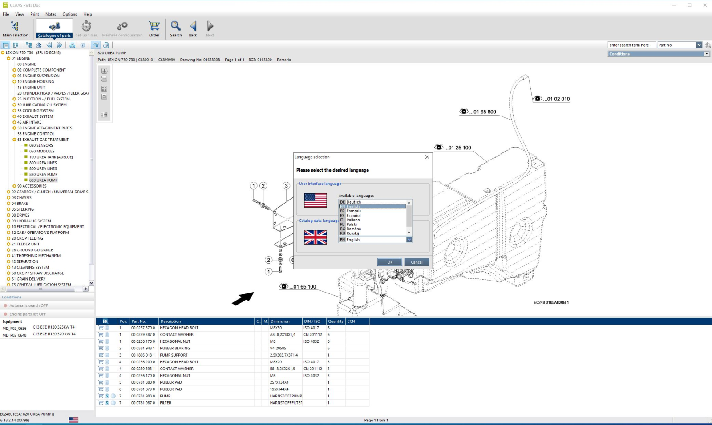Image resolution: width=712 pixels, height=425 pixels.
Task: Expand 02 GEARBOX / CLUTCH tree node
Action: click(x=8, y=192)
